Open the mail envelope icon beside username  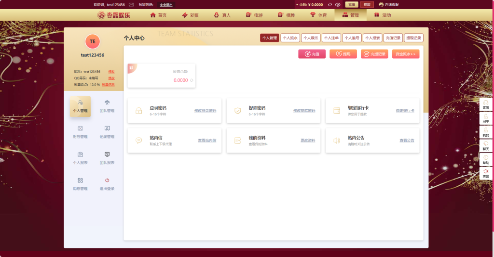(131, 4)
